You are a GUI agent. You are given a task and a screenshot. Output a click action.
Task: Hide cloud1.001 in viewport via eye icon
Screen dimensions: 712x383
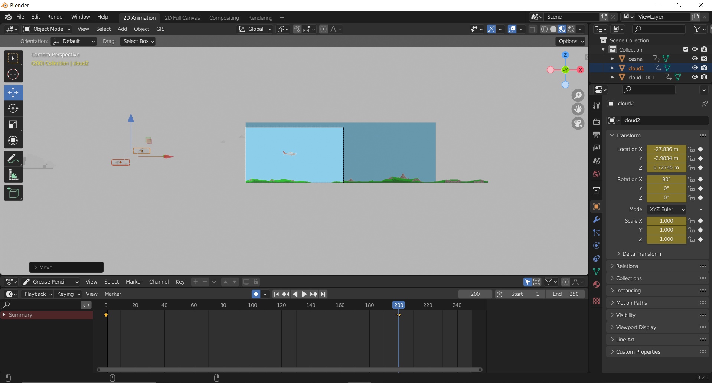695,77
